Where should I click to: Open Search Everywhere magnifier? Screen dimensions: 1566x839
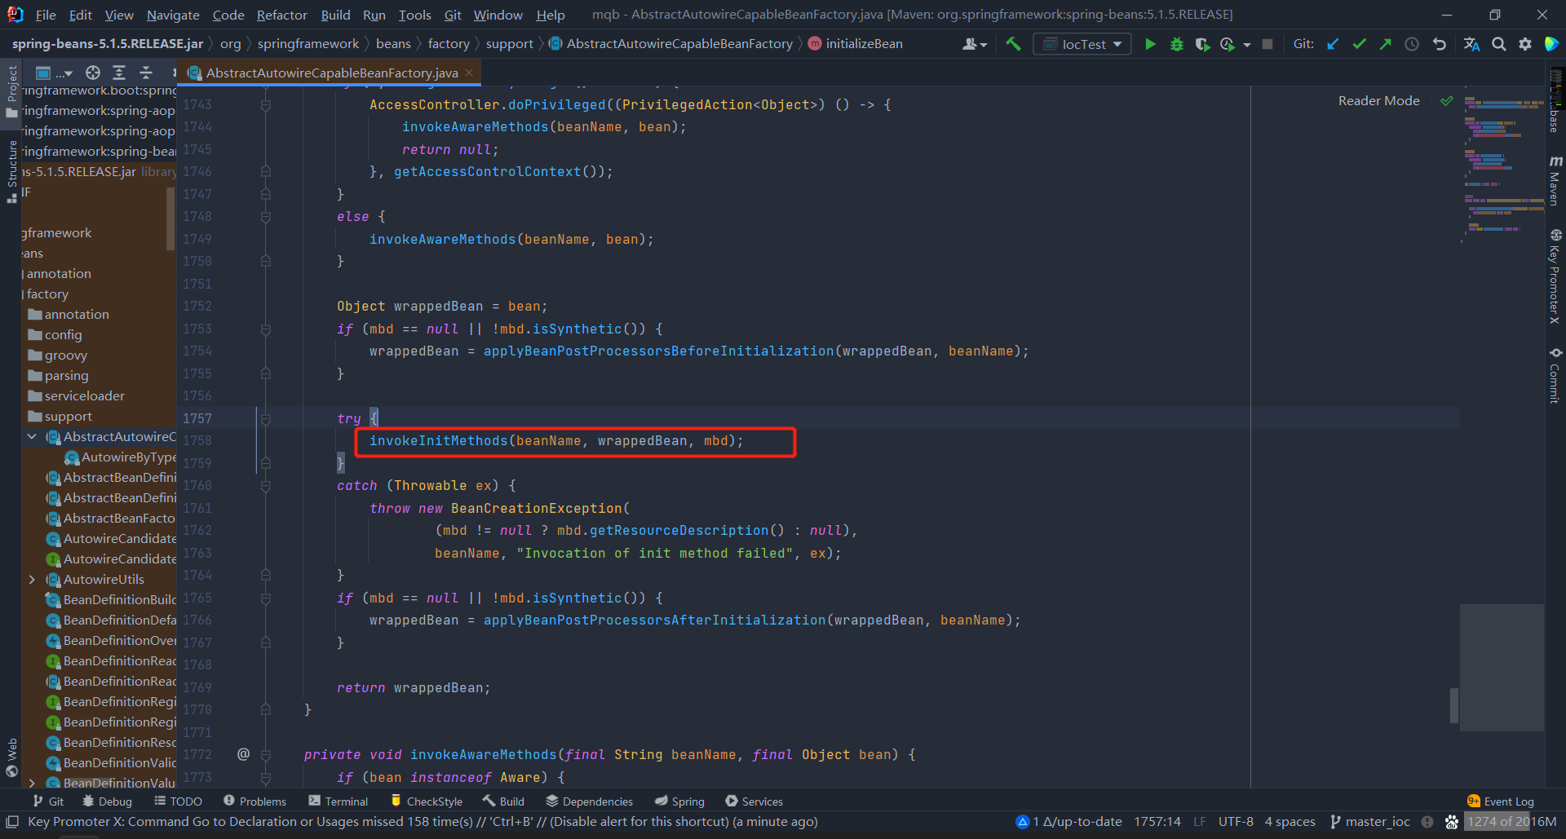tap(1498, 44)
